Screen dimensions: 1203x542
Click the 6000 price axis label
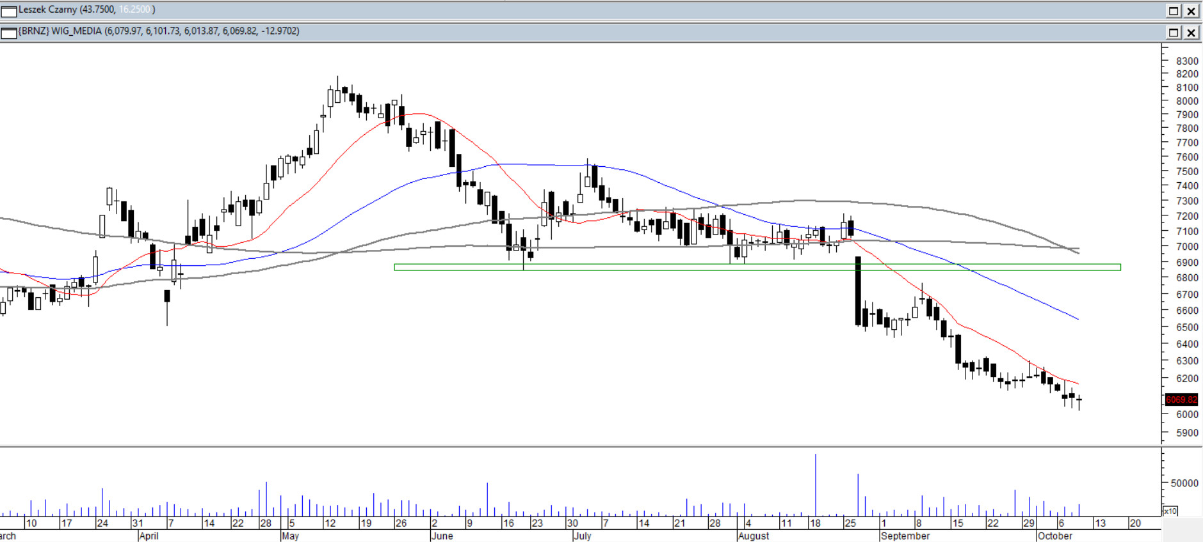click(x=1186, y=414)
